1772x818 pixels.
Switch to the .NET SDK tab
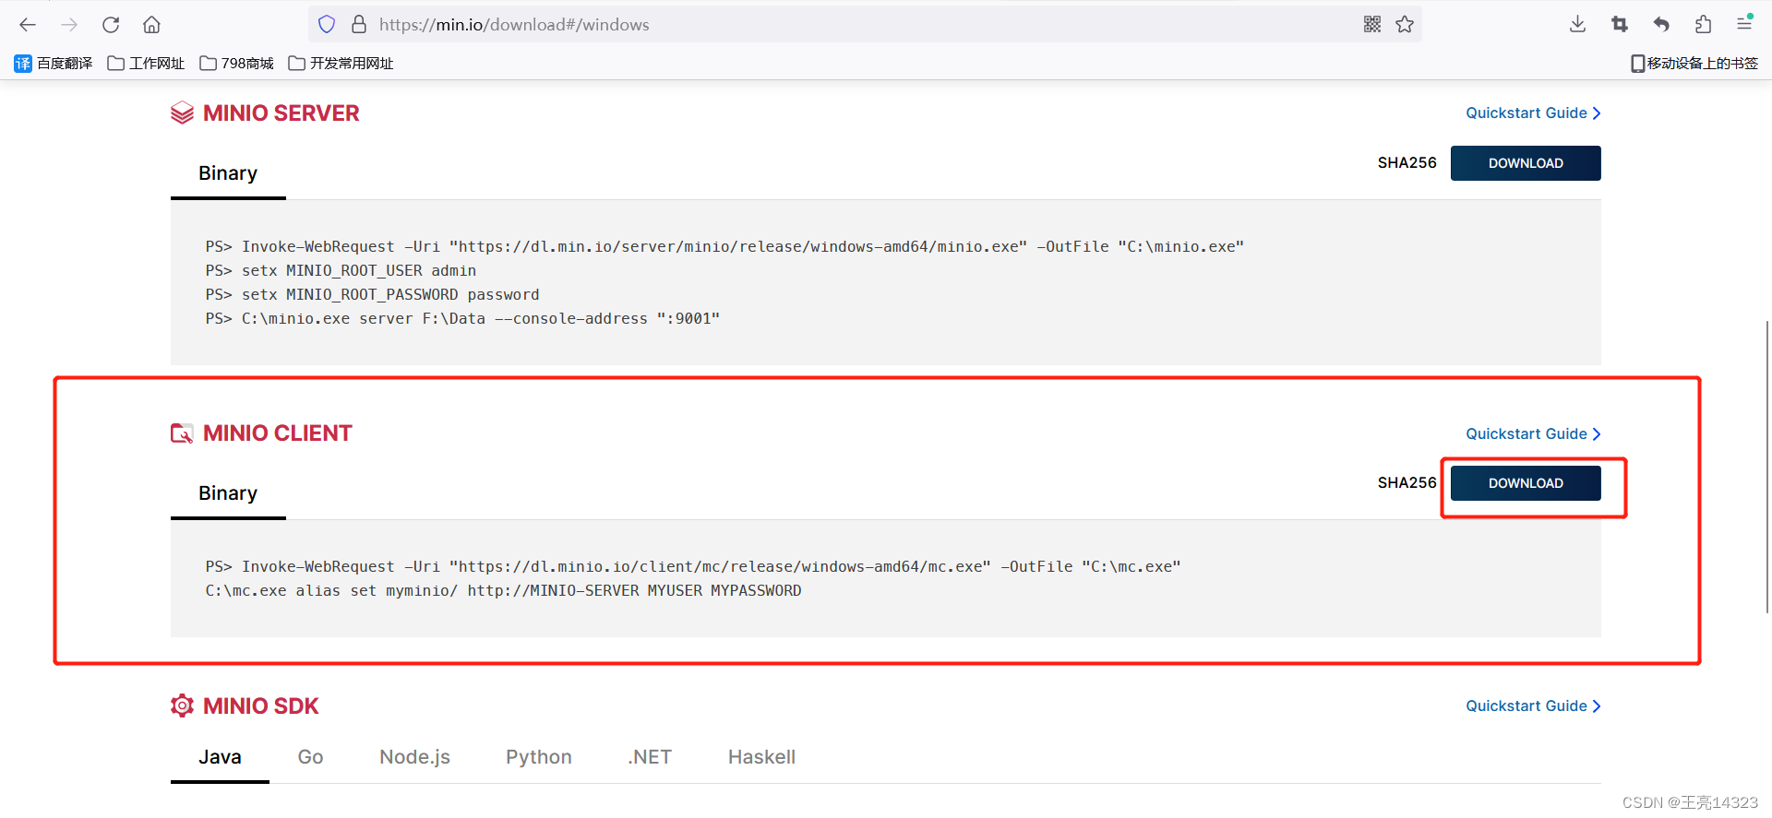pyautogui.click(x=650, y=757)
